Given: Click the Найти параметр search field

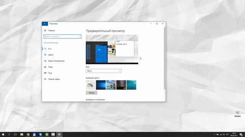Looking at the screenshot, I should pyautogui.click(x=62, y=37).
